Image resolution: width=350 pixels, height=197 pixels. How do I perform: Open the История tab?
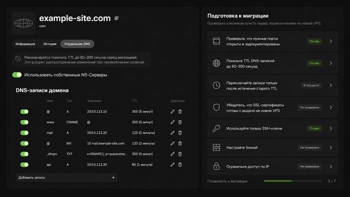50,44
